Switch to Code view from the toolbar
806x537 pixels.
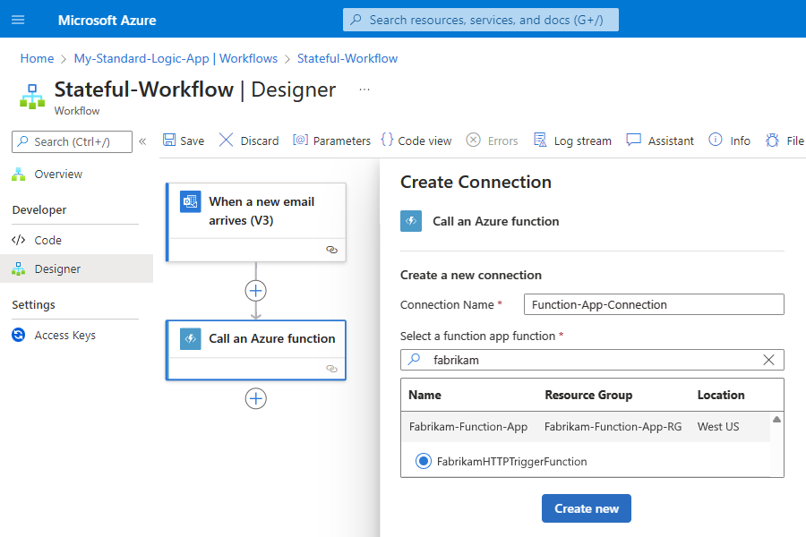click(x=416, y=141)
